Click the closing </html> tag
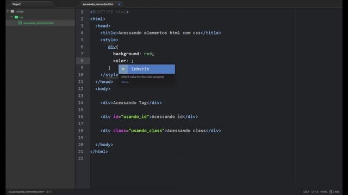The image size is (348, 195). point(99,152)
